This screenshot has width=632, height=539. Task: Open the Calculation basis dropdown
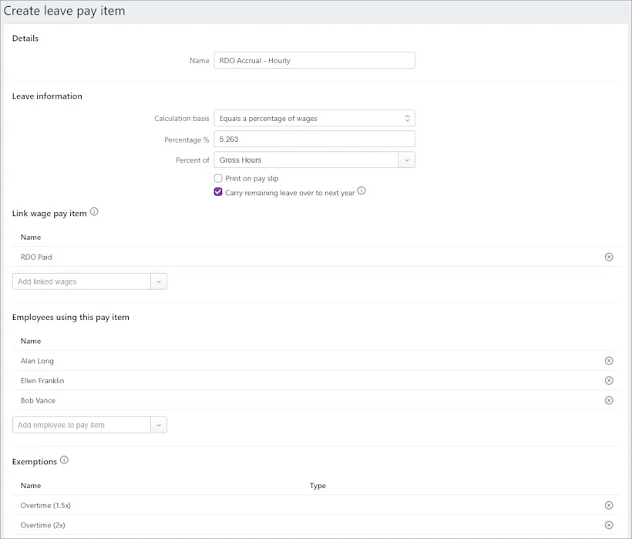314,118
